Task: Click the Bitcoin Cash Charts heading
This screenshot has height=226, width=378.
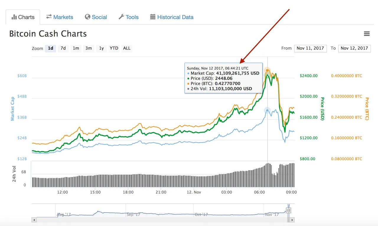Action: click(48, 34)
